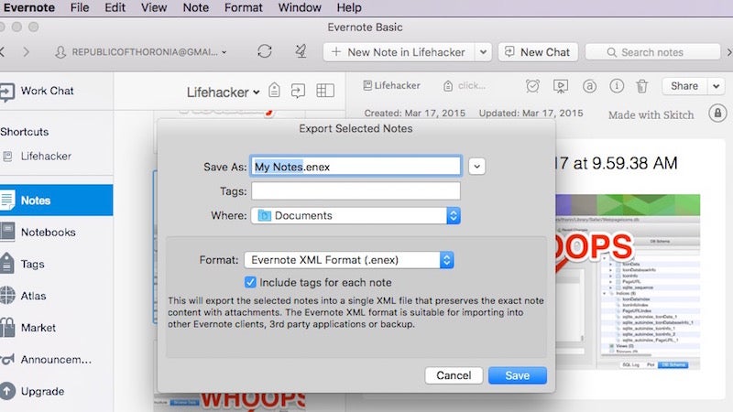733x412 pixels.
Task: Click the Updated: Mar 17, 2015 date
Action: point(531,113)
